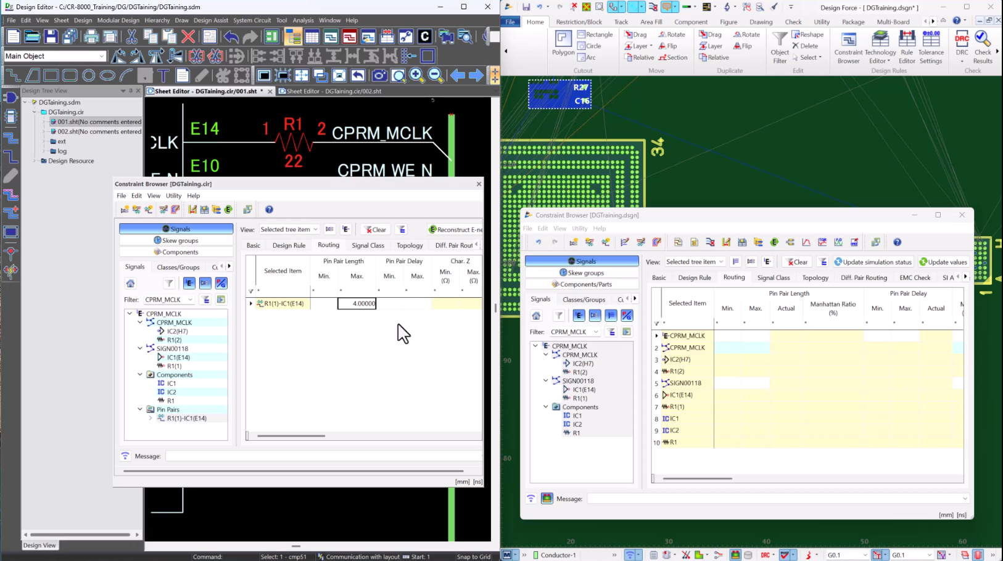Click the Message input field in Constraint Browser
Viewport: 1003px width, 561px height.
click(308, 456)
